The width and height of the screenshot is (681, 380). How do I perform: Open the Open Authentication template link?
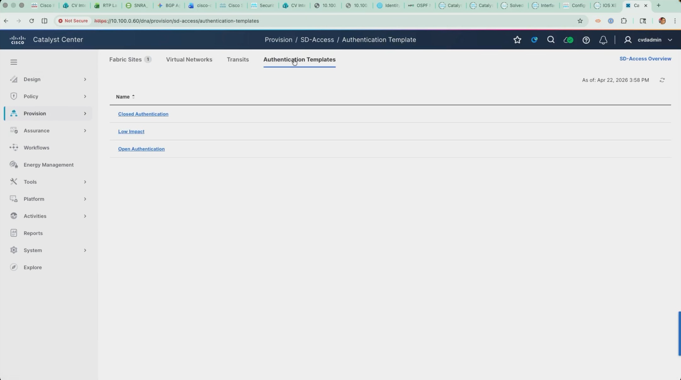tap(141, 149)
